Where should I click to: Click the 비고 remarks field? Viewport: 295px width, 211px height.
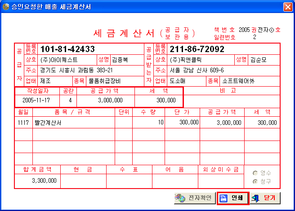click(232, 101)
